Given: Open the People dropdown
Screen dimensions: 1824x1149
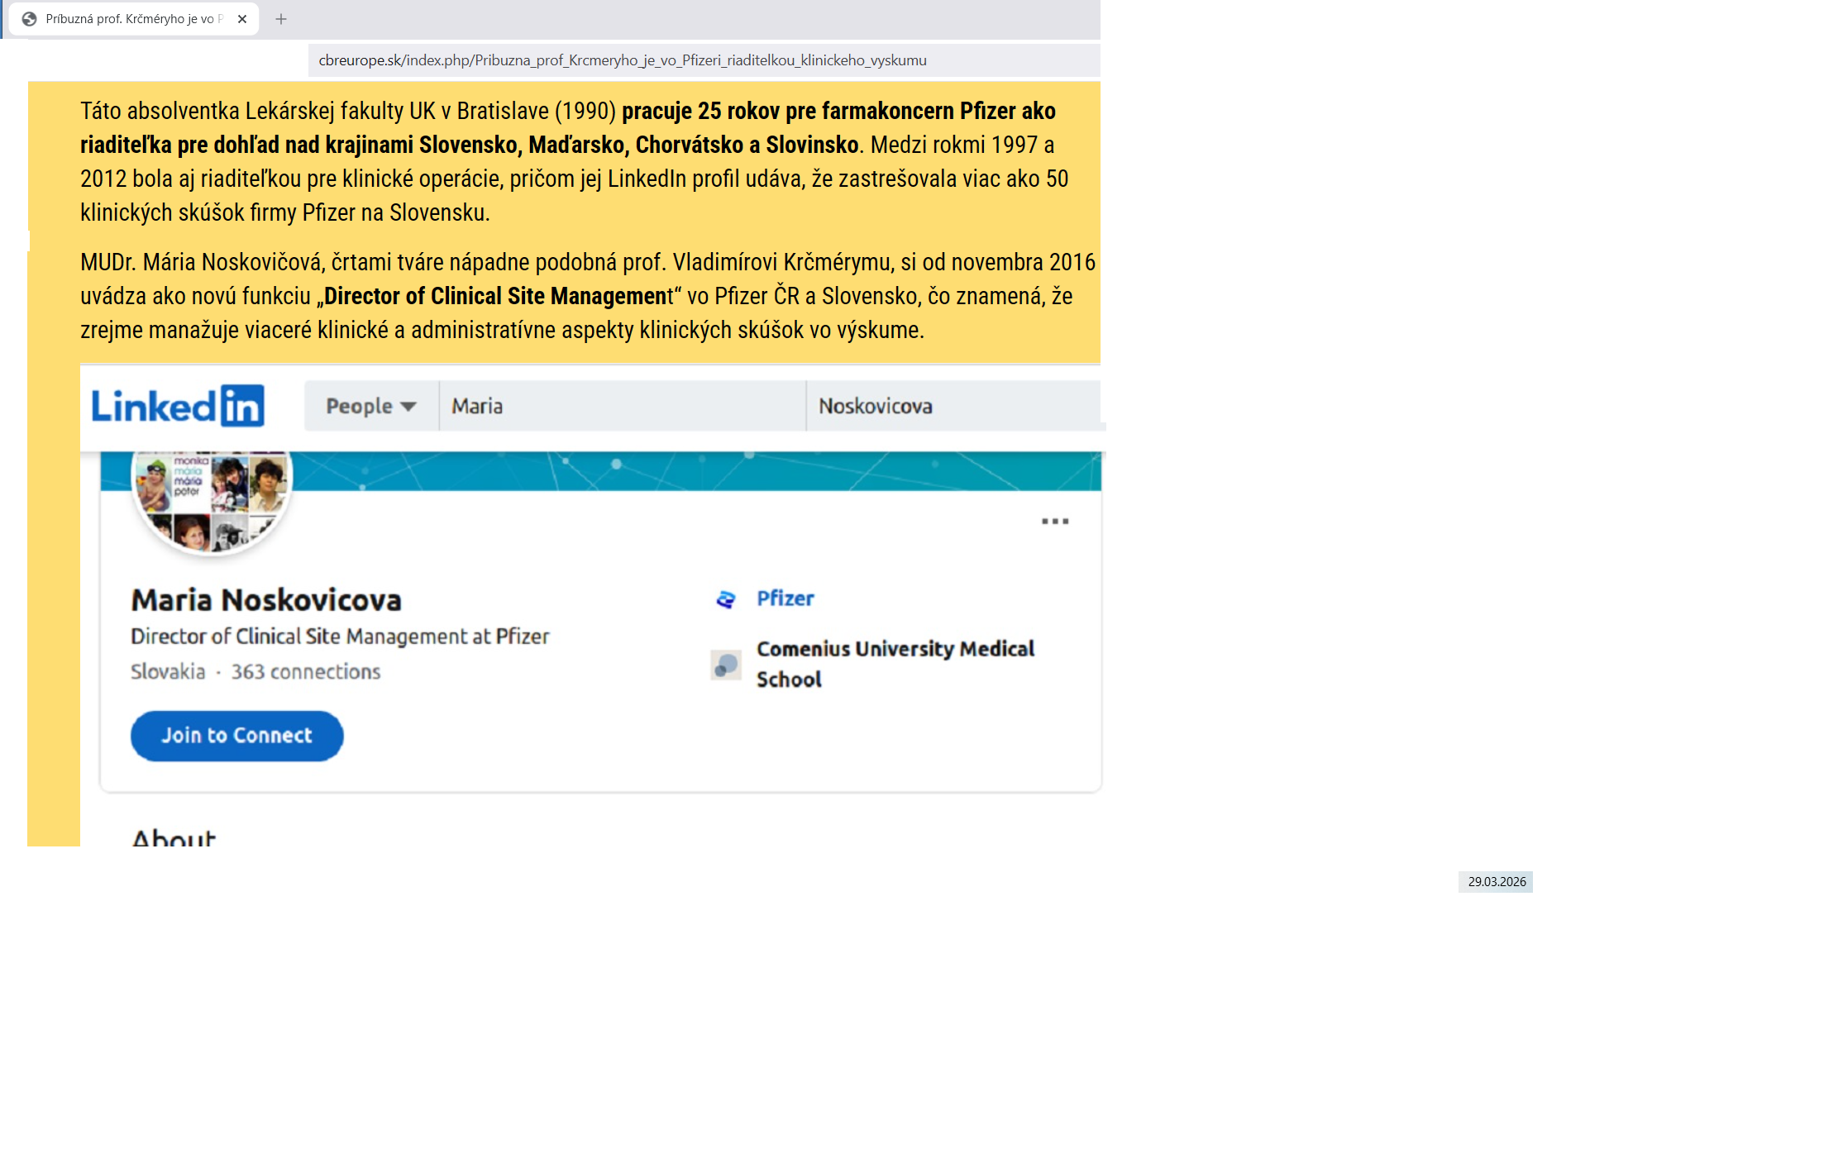Looking at the screenshot, I should pos(370,406).
